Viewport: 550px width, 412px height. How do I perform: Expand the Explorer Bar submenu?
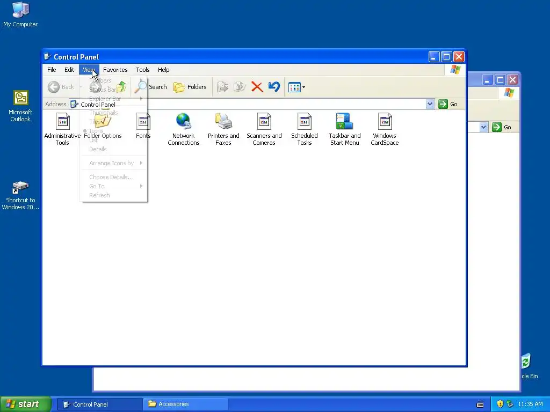pyautogui.click(x=114, y=99)
